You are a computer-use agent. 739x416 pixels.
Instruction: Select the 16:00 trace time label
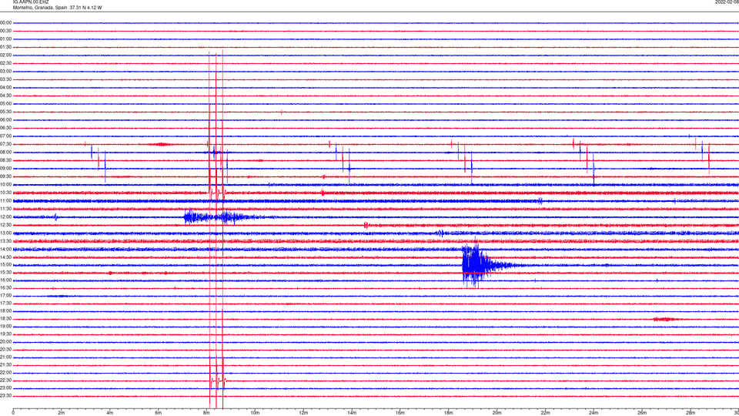(x=5, y=280)
